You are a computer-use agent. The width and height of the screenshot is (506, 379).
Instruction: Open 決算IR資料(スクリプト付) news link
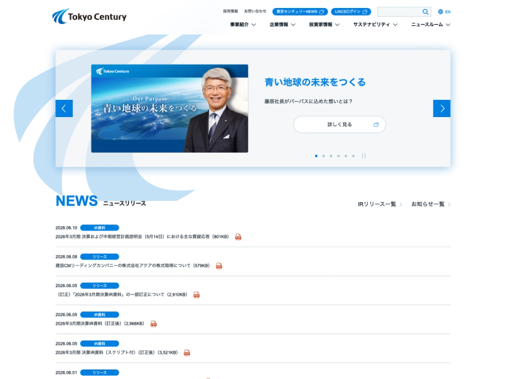tap(117, 353)
